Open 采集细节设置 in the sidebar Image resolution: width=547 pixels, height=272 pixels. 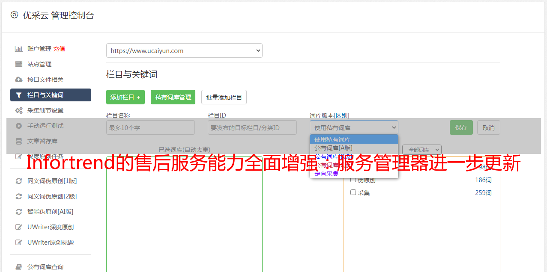[x=45, y=110]
